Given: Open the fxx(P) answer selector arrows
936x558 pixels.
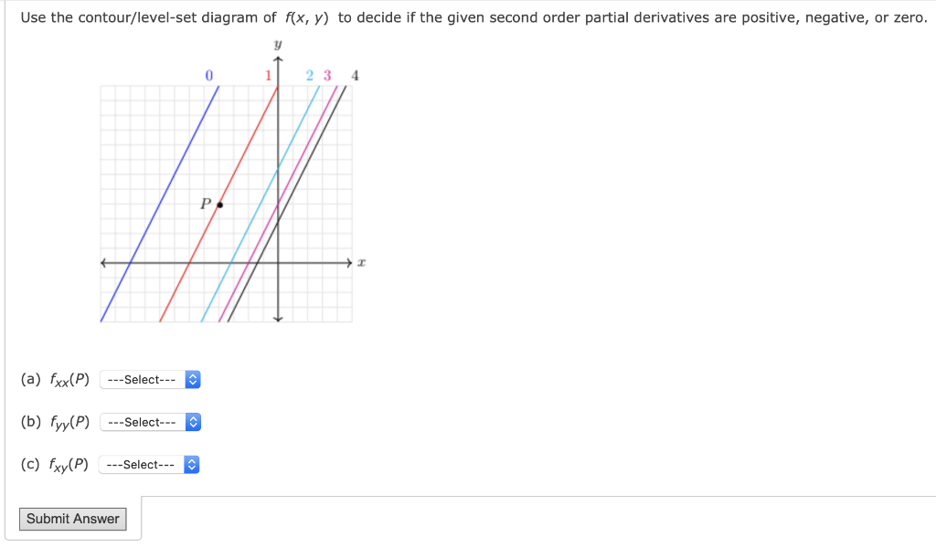Looking at the screenshot, I should (192, 379).
